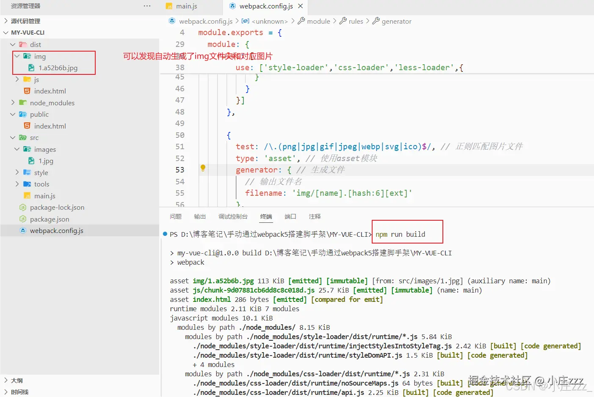The width and height of the screenshot is (594, 397).
Task: Open the 注释 comments panel tab
Action: point(315,216)
